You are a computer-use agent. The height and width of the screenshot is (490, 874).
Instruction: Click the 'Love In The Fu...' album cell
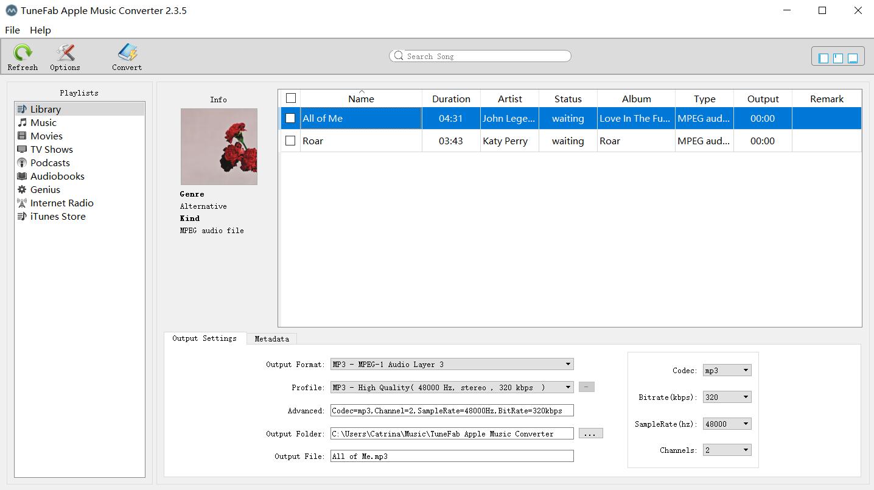636,118
